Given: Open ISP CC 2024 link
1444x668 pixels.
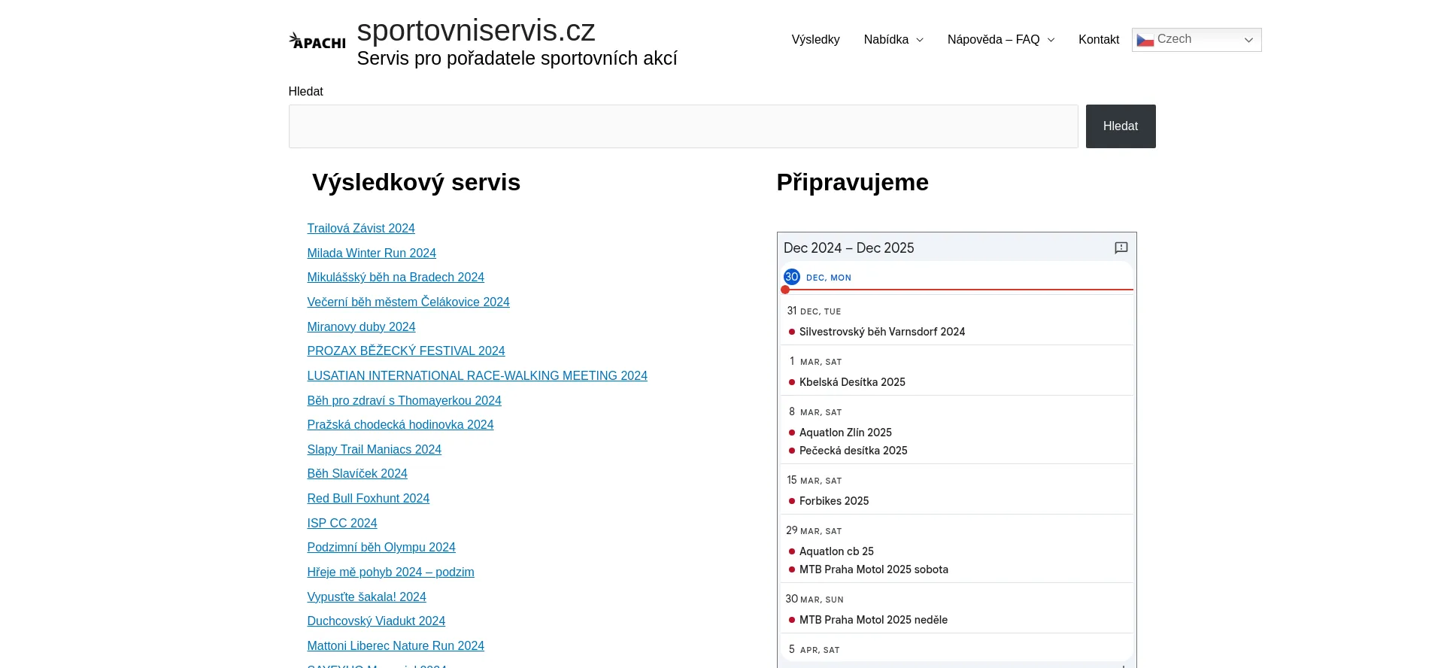Looking at the screenshot, I should click(341, 523).
